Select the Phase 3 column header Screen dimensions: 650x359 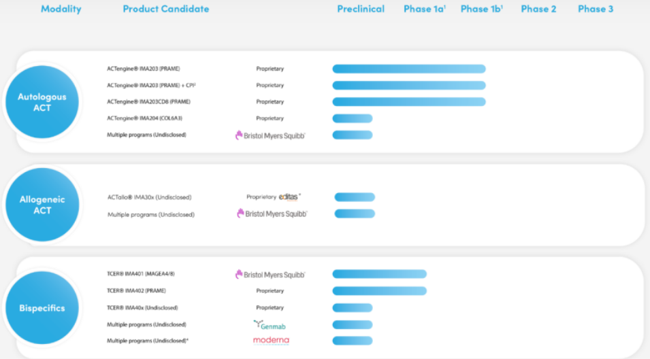(x=596, y=9)
